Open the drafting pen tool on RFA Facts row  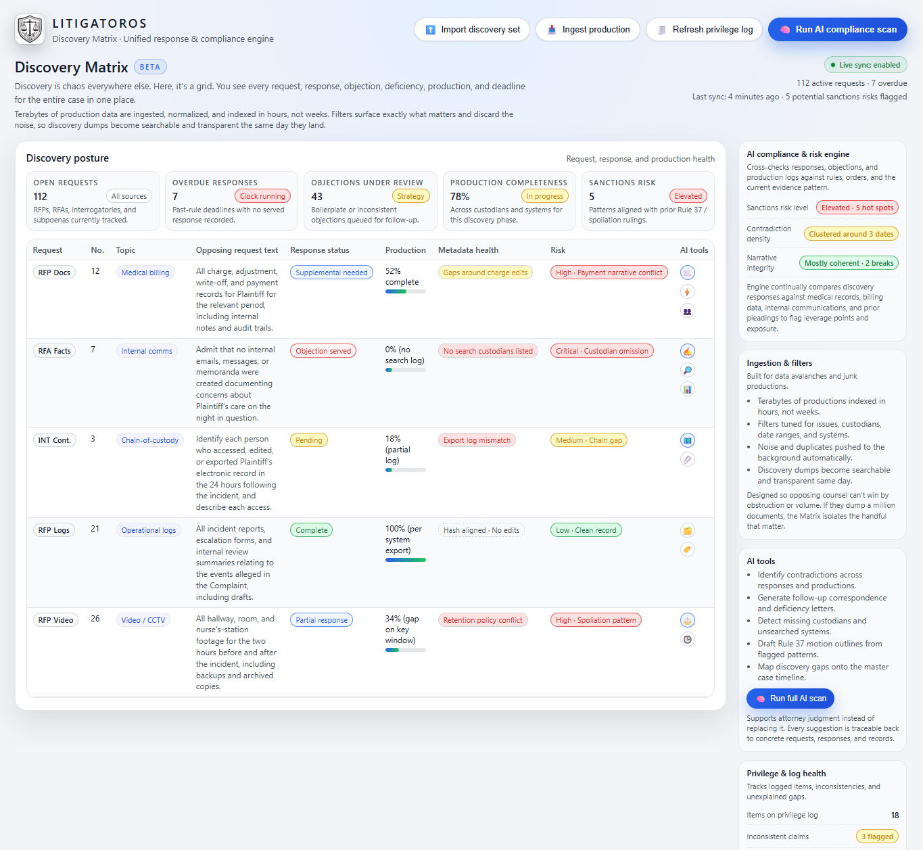pyautogui.click(x=687, y=350)
